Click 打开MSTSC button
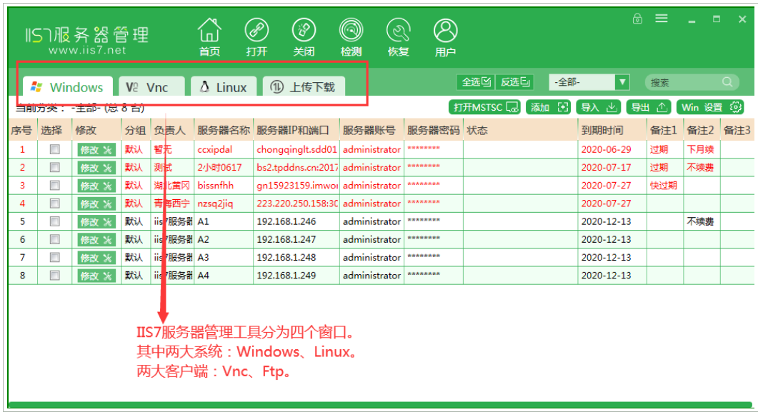The image size is (758, 412). tap(484, 107)
